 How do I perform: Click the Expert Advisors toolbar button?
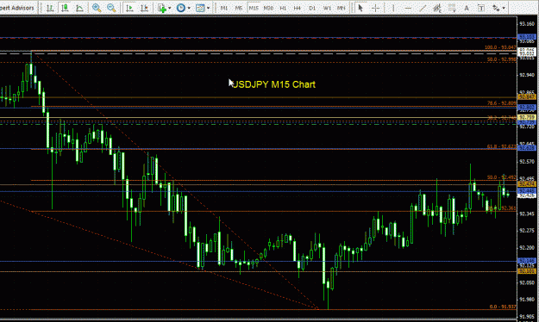pyautogui.click(x=17, y=8)
